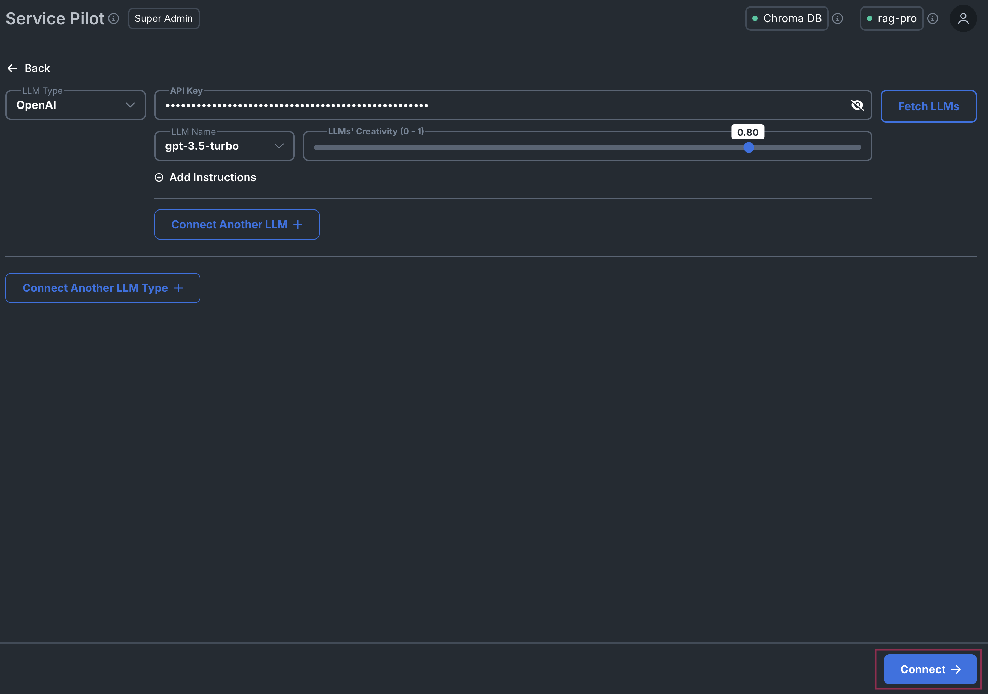Click Connect Another LLM Type button
Image resolution: width=988 pixels, height=694 pixels.
pos(103,288)
